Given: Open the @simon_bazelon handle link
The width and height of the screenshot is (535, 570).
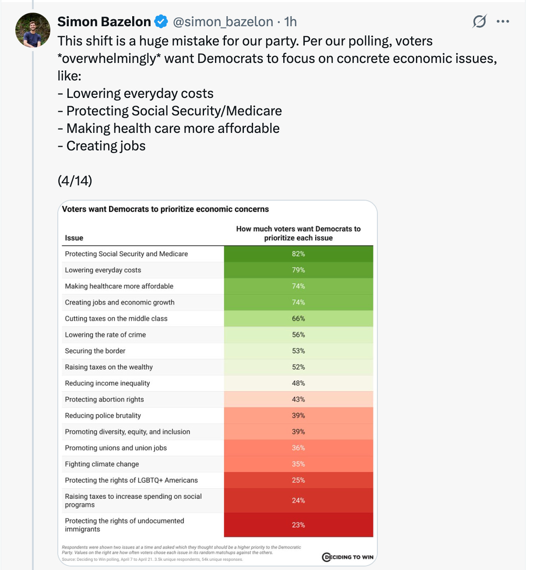Looking at the screenshot, I should pos(223,21).
